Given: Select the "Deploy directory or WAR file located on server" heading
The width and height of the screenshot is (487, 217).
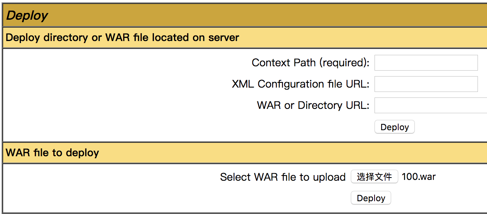Looking at the screenshot, I should click(122, 38).
